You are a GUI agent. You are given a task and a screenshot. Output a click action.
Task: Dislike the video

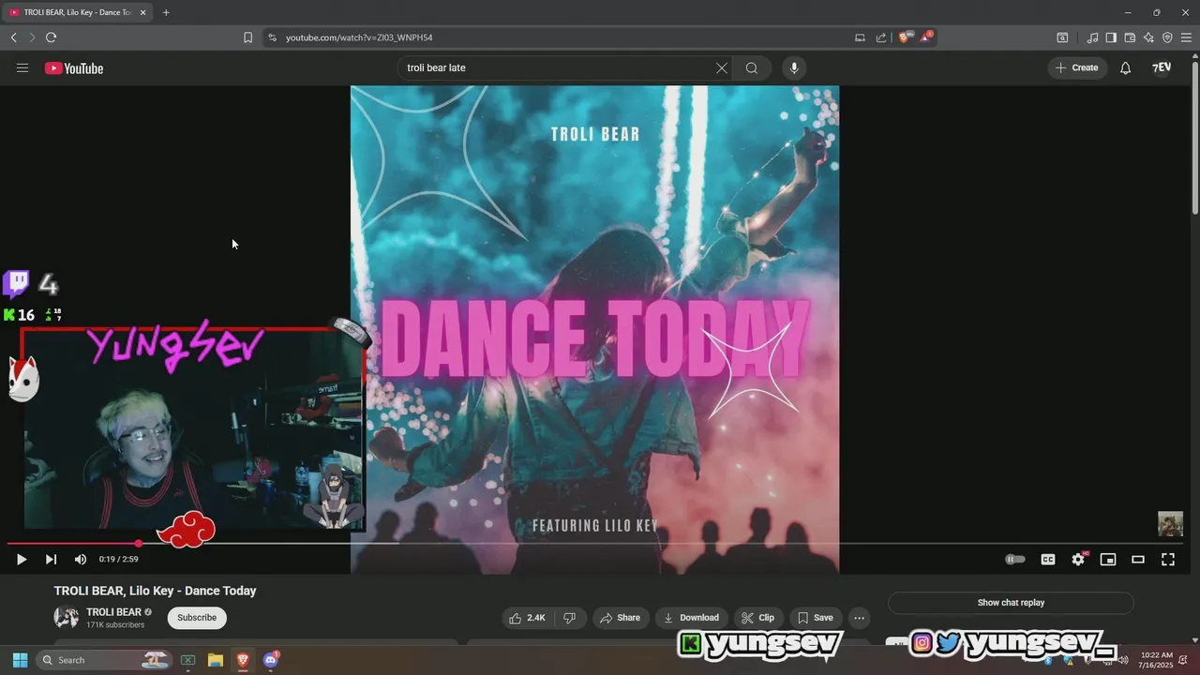[x=569, y=618]
